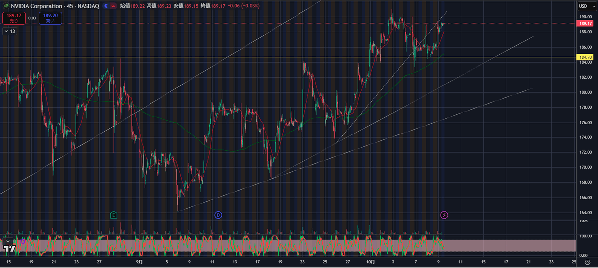Viewport: 598px width, 268px height.
Task: Collapse the indicator list showing 13
Action: [x=10, y=31]
